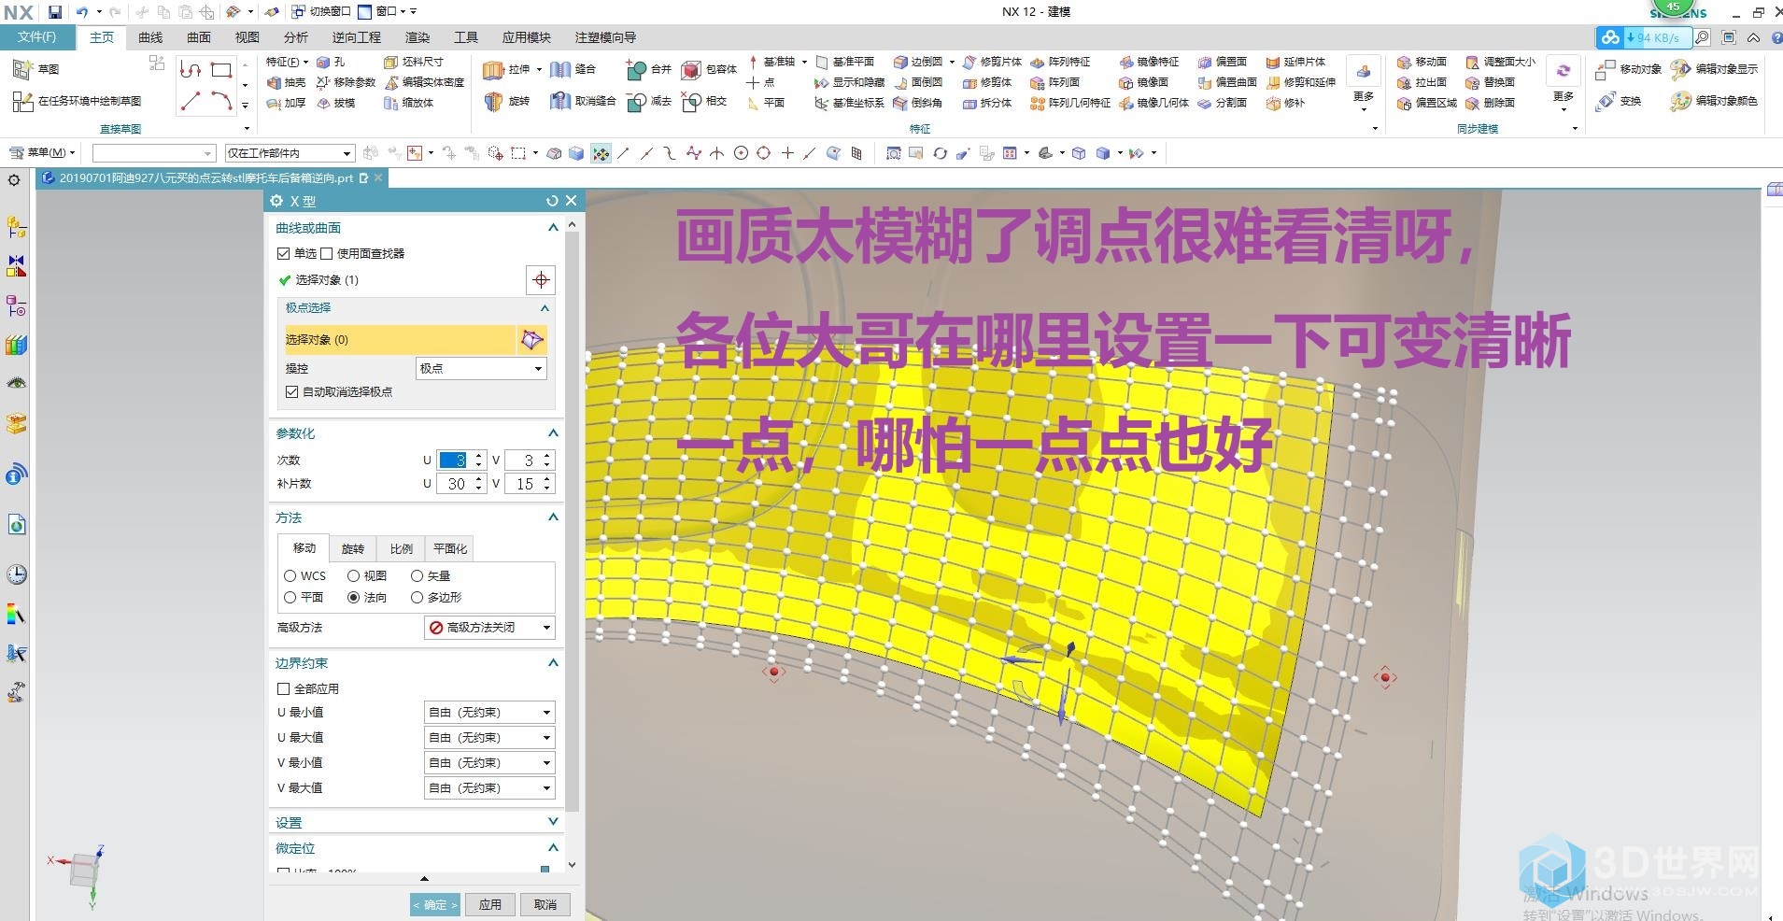Select the 基准平面 datum plane tool
This screenshot has height=921, width=1783.
tap(844, 62)
